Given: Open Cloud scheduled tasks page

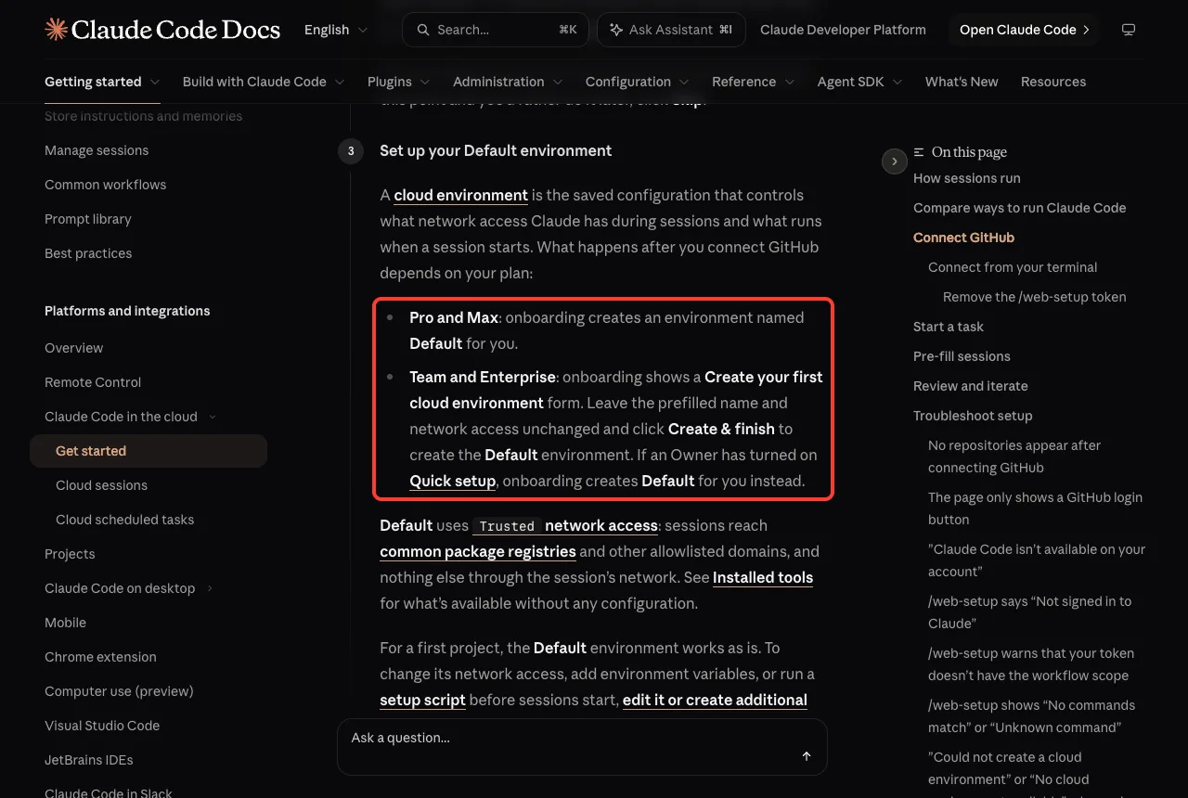Looking at the screenshot, I should click(x=125, y=520).
